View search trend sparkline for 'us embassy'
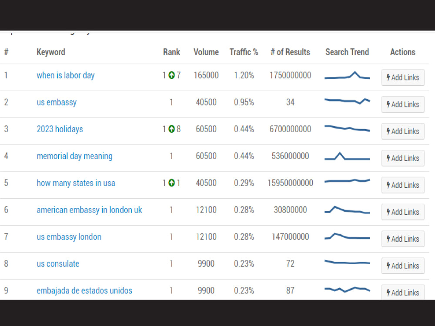Viewport: 435px width, 326px height. (x=347, y=101)
